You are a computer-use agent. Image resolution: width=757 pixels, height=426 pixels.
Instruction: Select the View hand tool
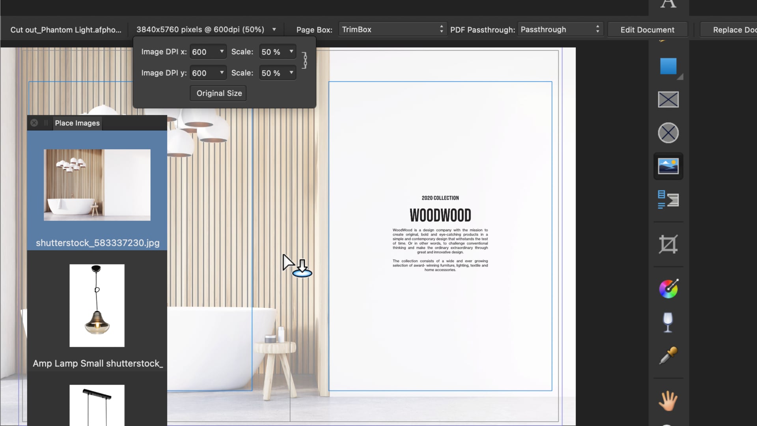(x=668, y=401)
